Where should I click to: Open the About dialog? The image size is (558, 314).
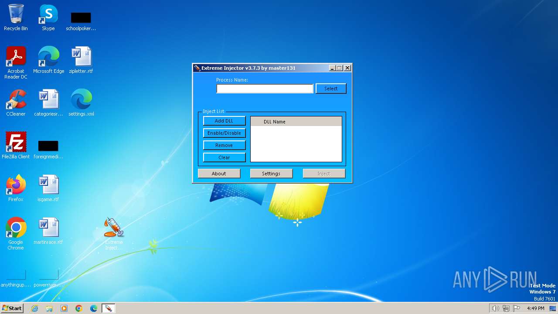point(219,174)
